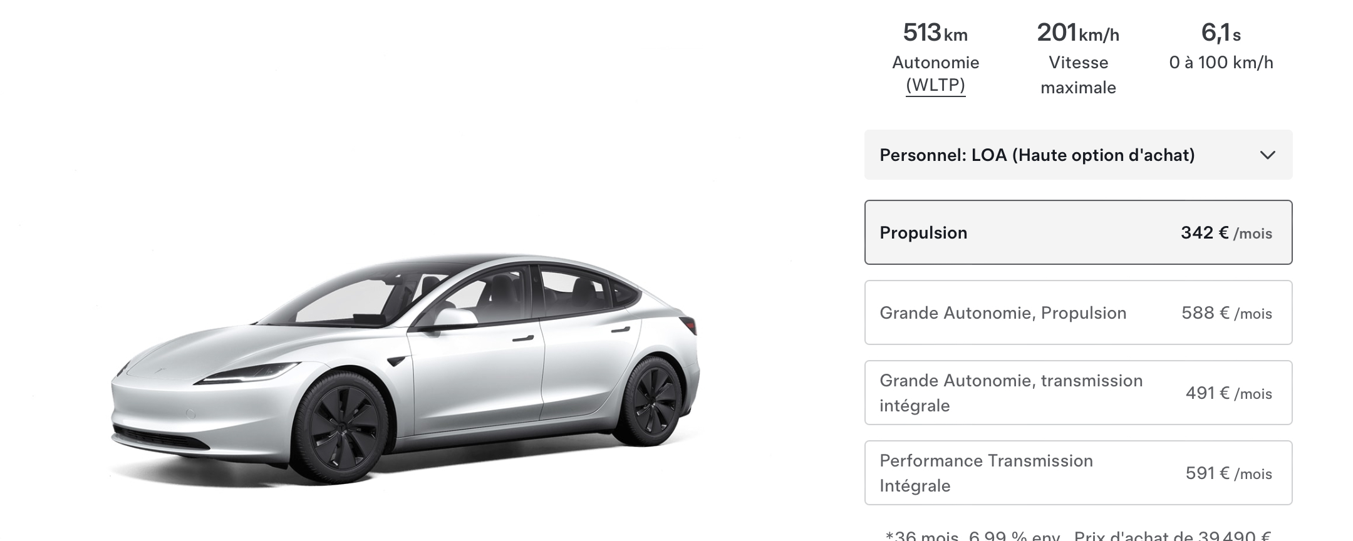The image size is (1353, 541).
Task: Open the Personnel: LOA financing dropdown
Action: (x=1078, y=155)
